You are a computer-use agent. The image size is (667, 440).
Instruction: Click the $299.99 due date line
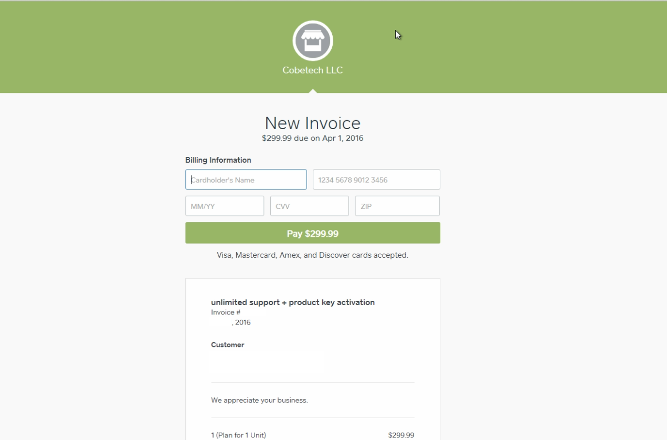tap(313, 139)
